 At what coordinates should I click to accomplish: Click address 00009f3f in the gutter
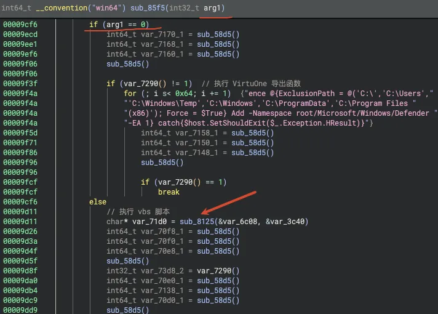tap(20, 84)
